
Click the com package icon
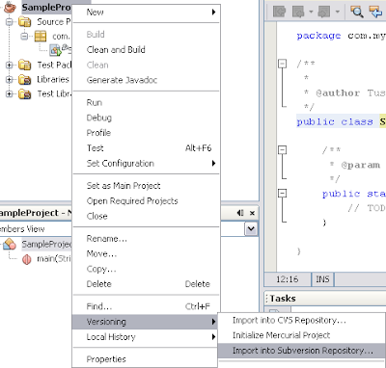41,37
